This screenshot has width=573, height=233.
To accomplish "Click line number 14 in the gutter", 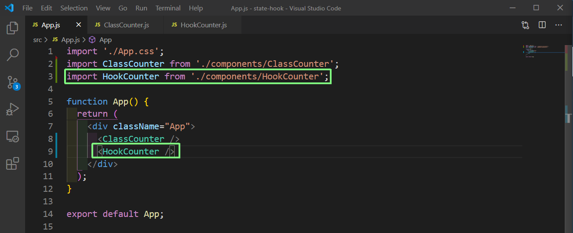I will click(x=48, y=214).
